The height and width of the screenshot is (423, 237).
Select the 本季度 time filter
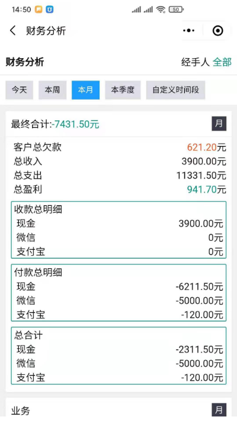click(x=123, y=90)
